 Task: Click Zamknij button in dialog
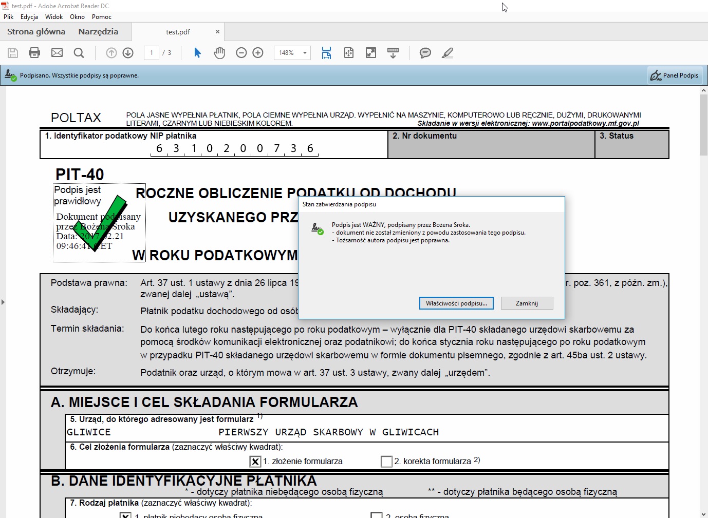click(x=527, y=303)
